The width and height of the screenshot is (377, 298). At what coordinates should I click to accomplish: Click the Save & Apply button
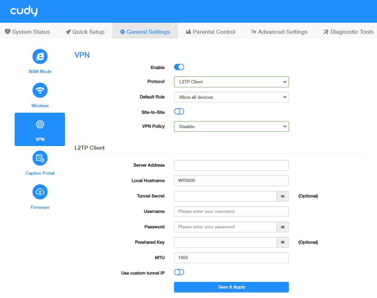pos(231,287)
